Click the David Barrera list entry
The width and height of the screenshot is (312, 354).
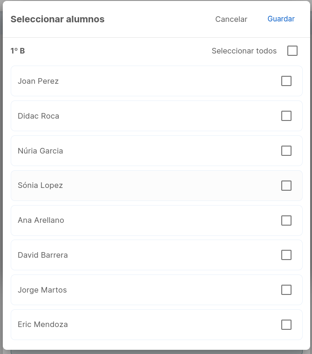[x=156, y=255]
